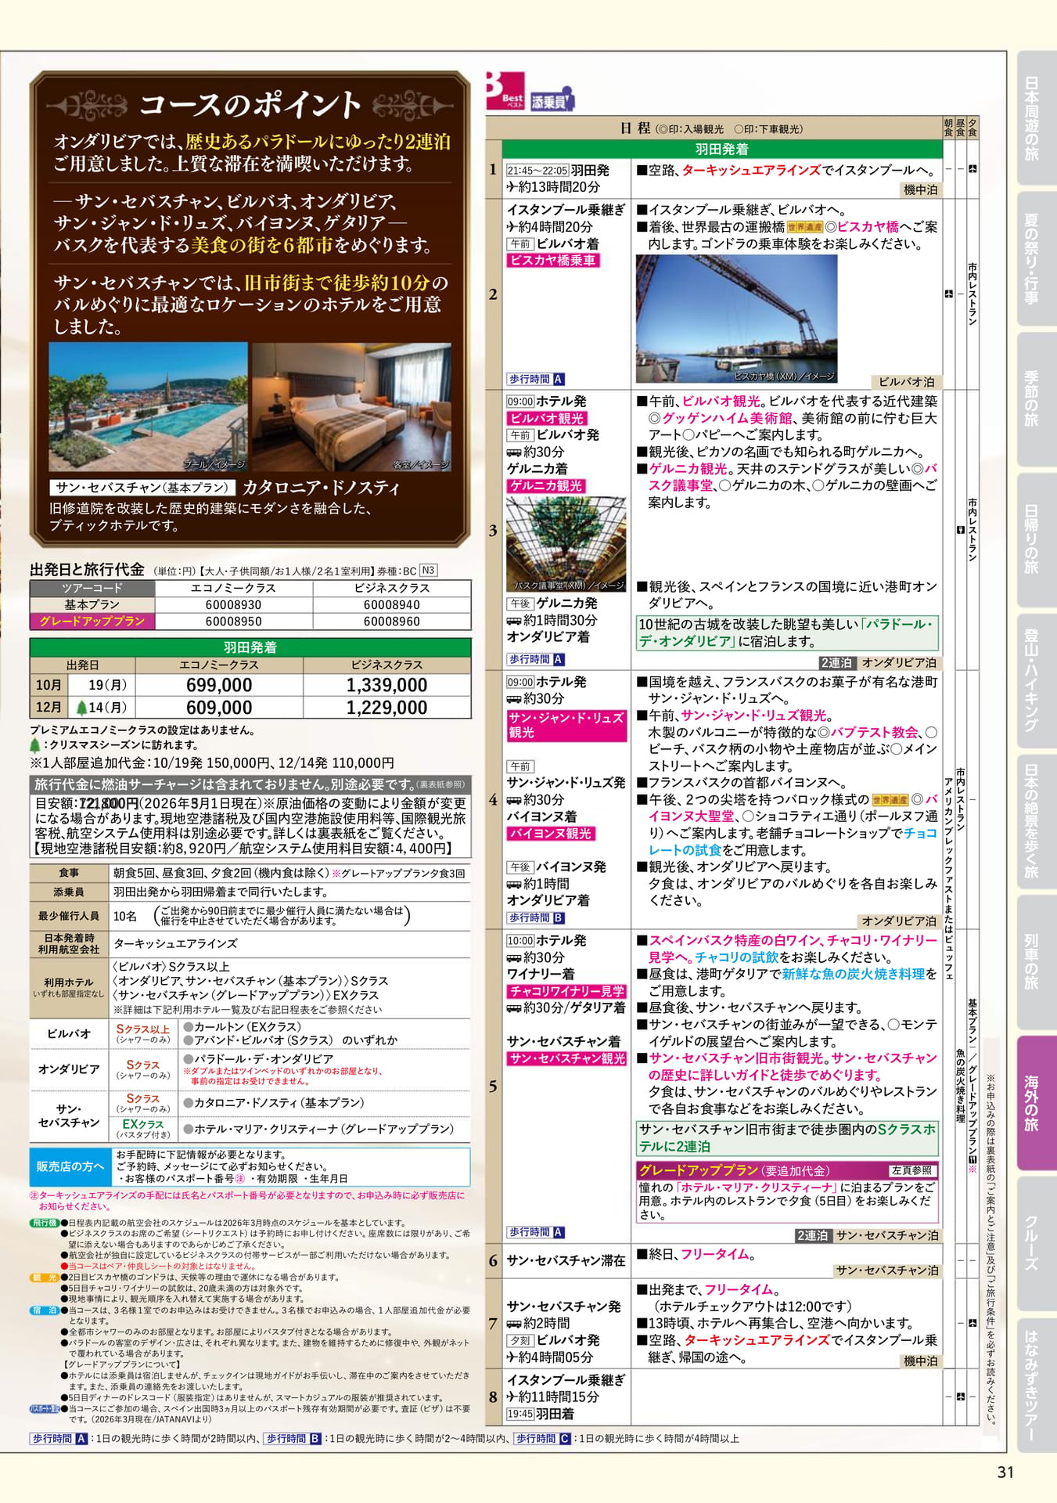Open the バスク議事堂 stained glass photo

(566, 544)
